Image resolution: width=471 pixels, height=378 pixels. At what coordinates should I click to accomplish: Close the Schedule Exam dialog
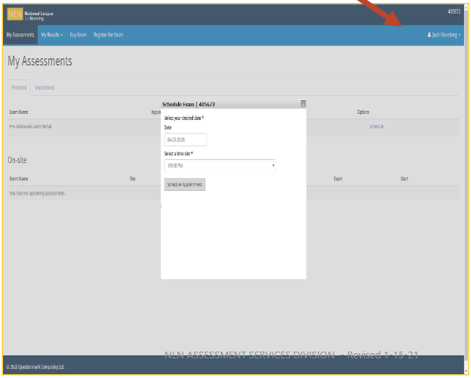coord(303,103)
